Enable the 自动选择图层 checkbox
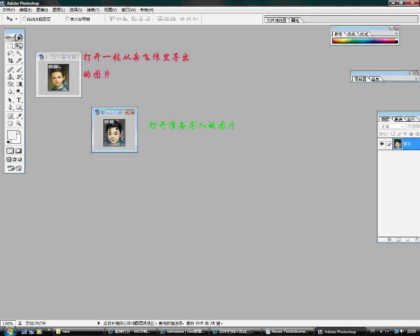The width and height of the screenshot is (420, 336). (24, 18)
